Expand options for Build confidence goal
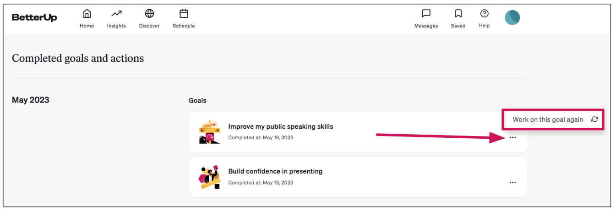Viewport: 615px width, 212px height. pos(512,182)
